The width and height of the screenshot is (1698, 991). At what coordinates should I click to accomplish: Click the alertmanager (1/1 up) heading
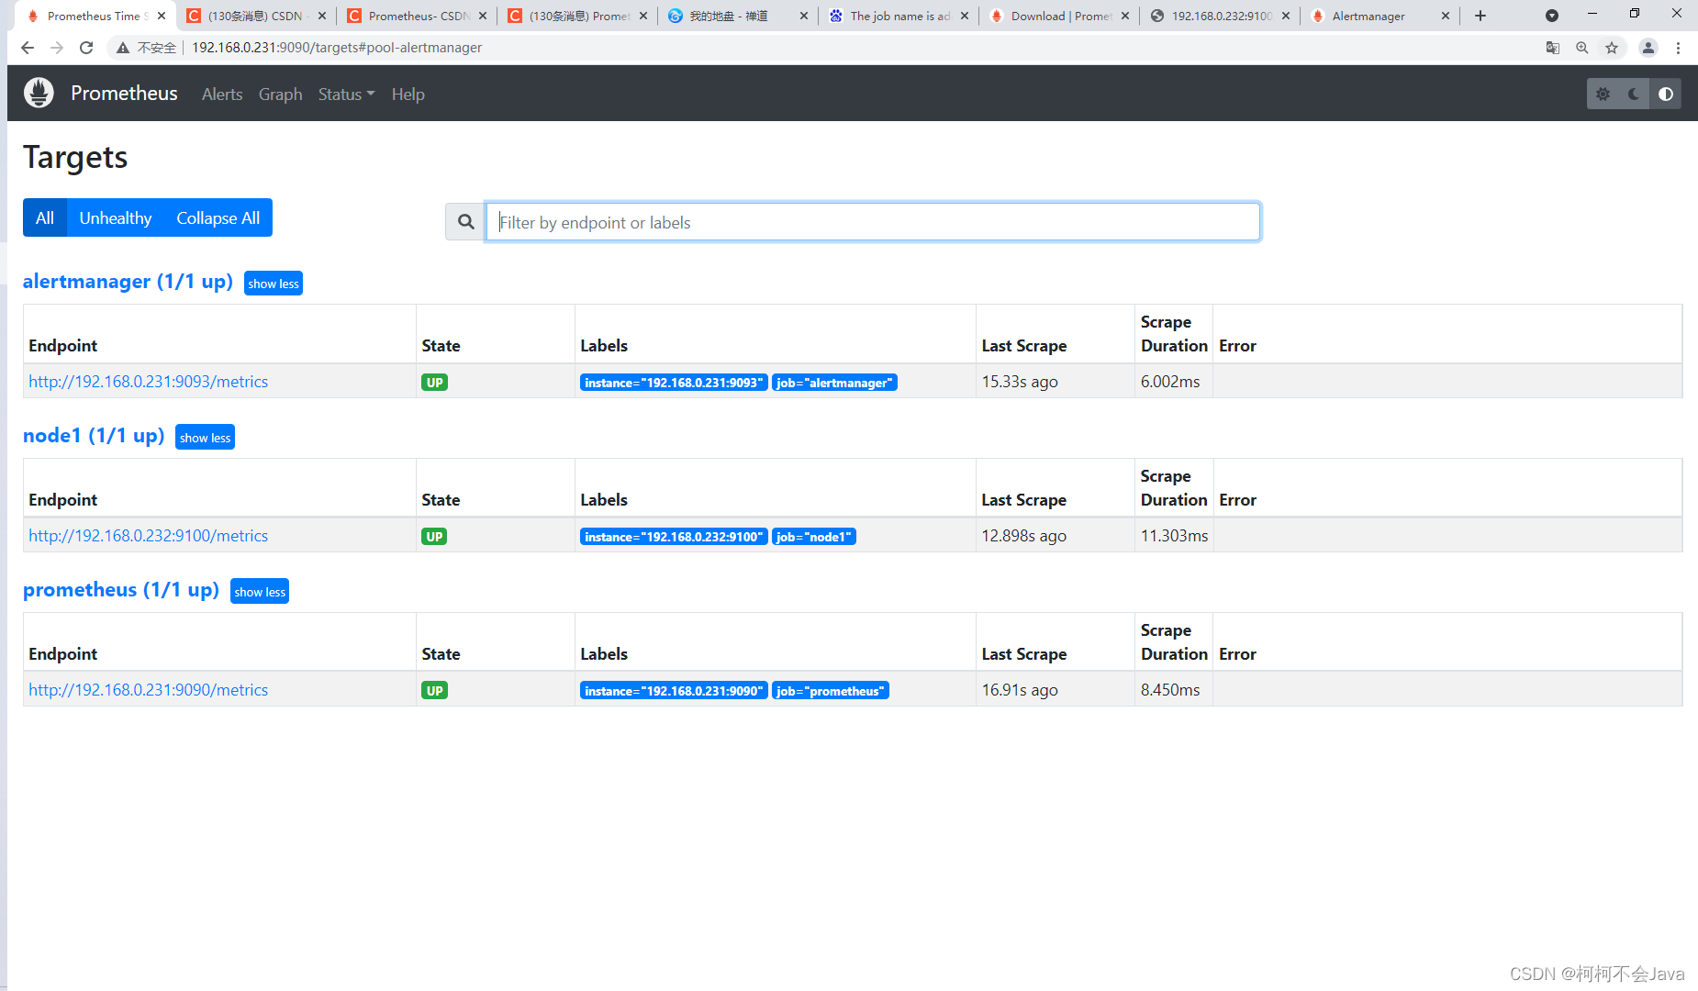[x=128, y=282]
